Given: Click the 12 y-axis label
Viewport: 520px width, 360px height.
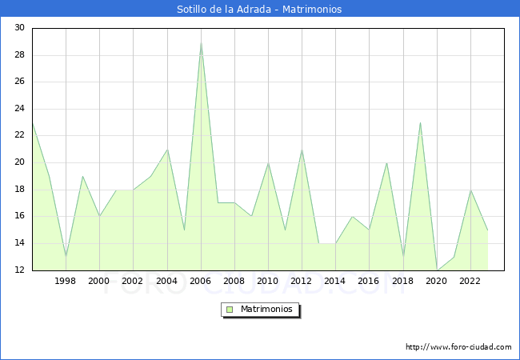Looking at the screenshot, I should click(x=19, y=270).
